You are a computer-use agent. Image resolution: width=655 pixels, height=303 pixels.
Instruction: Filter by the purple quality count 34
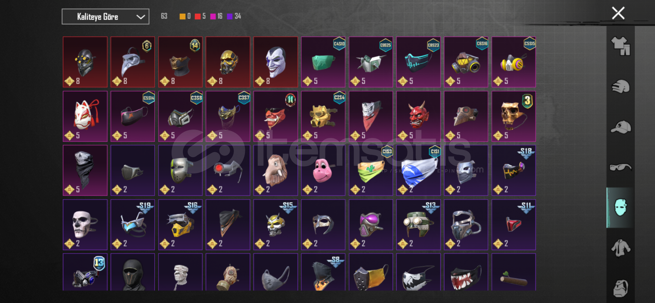coord(234,16)
